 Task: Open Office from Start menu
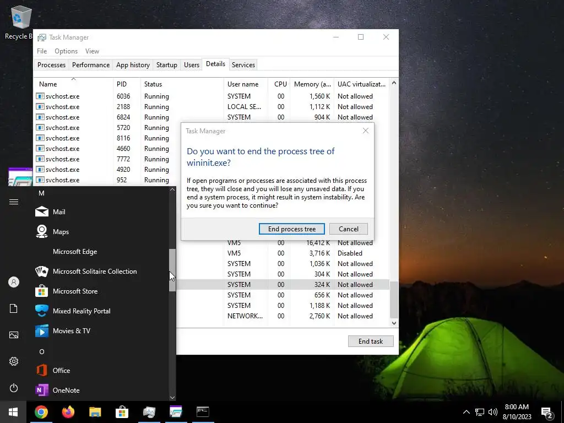(x=101, y=370)
